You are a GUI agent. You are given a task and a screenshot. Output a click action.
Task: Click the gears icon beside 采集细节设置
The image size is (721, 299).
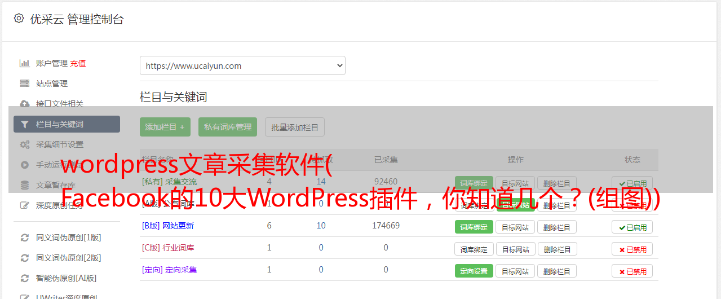click(x=25, y=144)
